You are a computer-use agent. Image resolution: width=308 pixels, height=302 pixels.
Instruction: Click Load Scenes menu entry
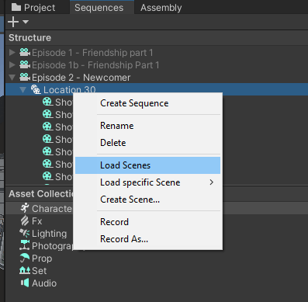coord(147,165)
